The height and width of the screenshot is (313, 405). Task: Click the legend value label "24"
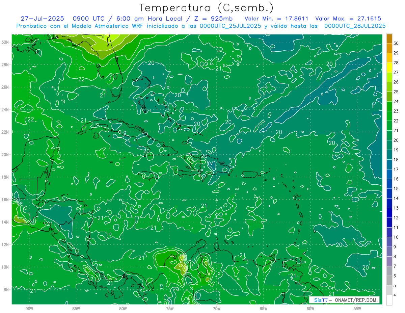(396, 101)
